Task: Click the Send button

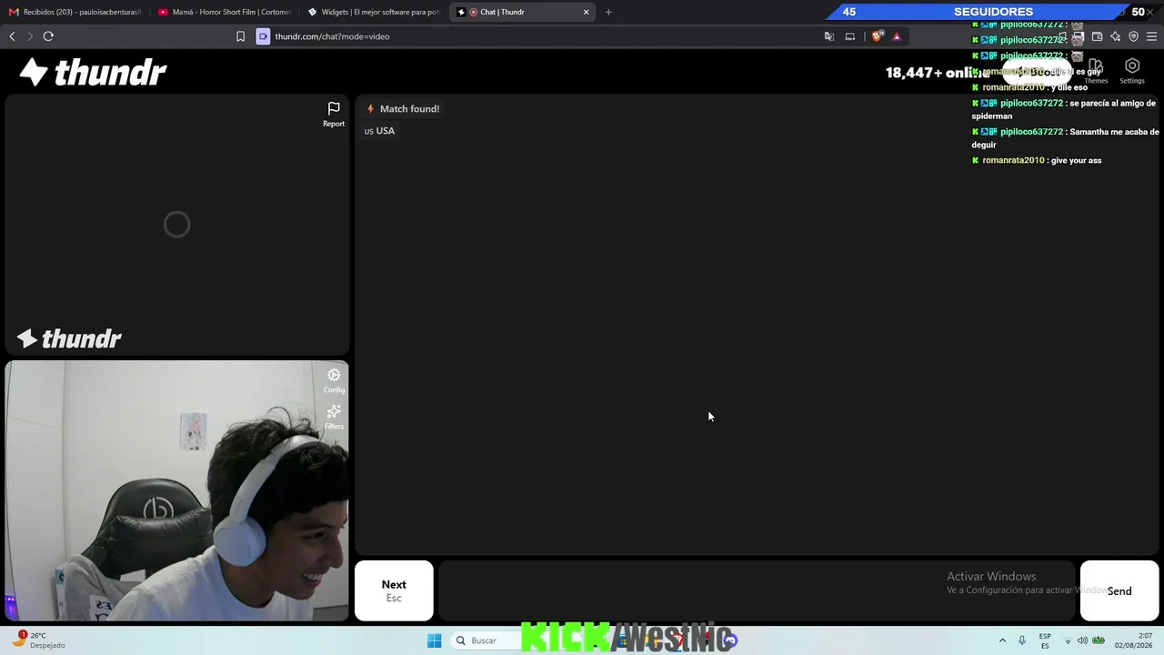Action: 1119,590
